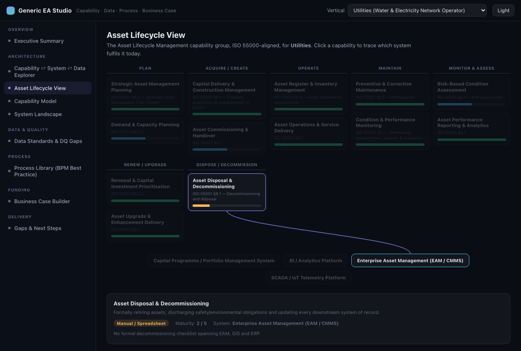This screenshot has width=521, height=351.
Task: Click the MAINTAIN column heading
Action: [390, 68]
